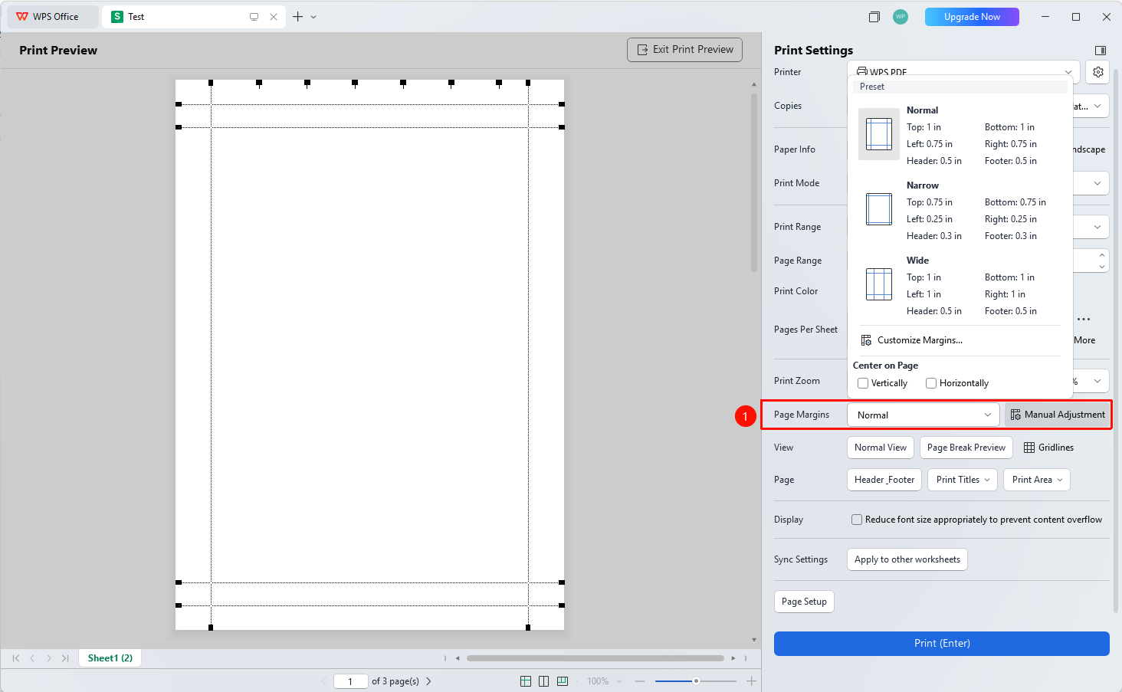This screenshot has height=692, width=1122.
Task: Select the Normal margin preset
Action: [960, 135]
